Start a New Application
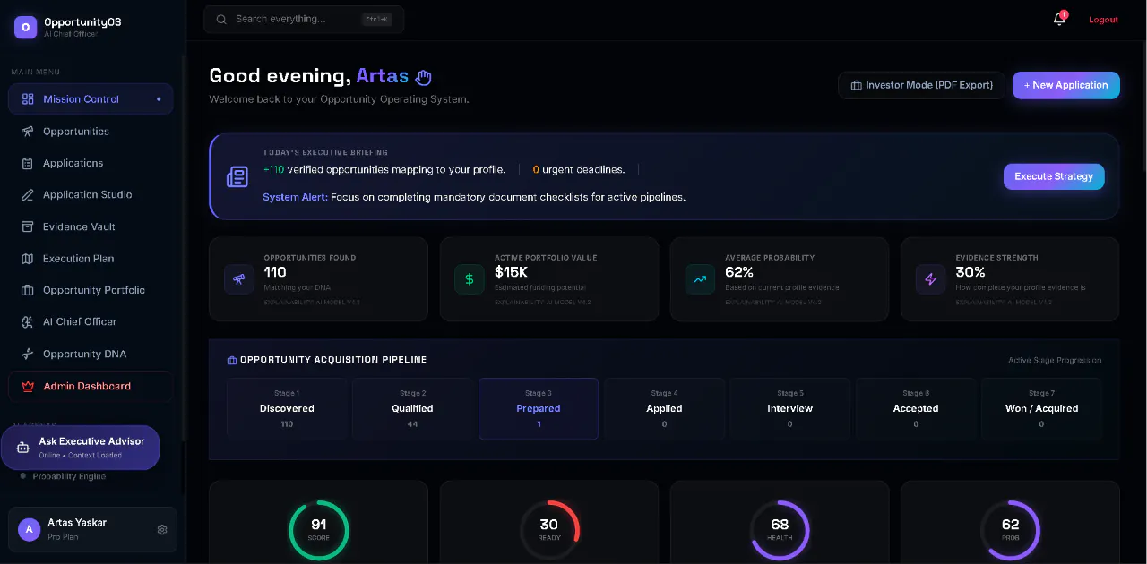The height and width of the screenshot is (564, 1147). (1066, 85)
